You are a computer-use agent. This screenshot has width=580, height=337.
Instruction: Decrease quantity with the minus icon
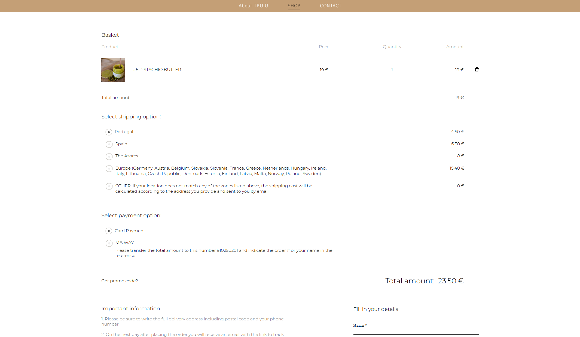[x=384, y=70]
